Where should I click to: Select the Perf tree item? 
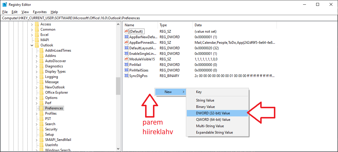tap(48, 103)
